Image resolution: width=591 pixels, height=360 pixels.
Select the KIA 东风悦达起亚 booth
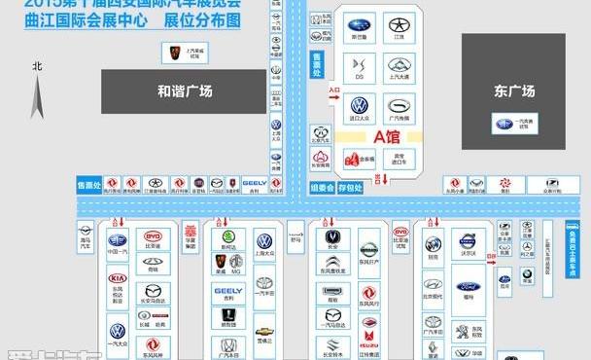pos(118,287)
